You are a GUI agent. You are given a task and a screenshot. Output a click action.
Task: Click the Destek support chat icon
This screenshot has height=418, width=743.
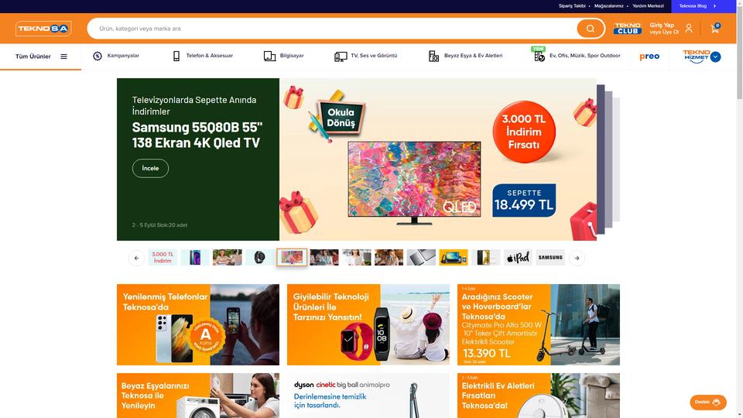pyautogui.click(x=716, y=403)
